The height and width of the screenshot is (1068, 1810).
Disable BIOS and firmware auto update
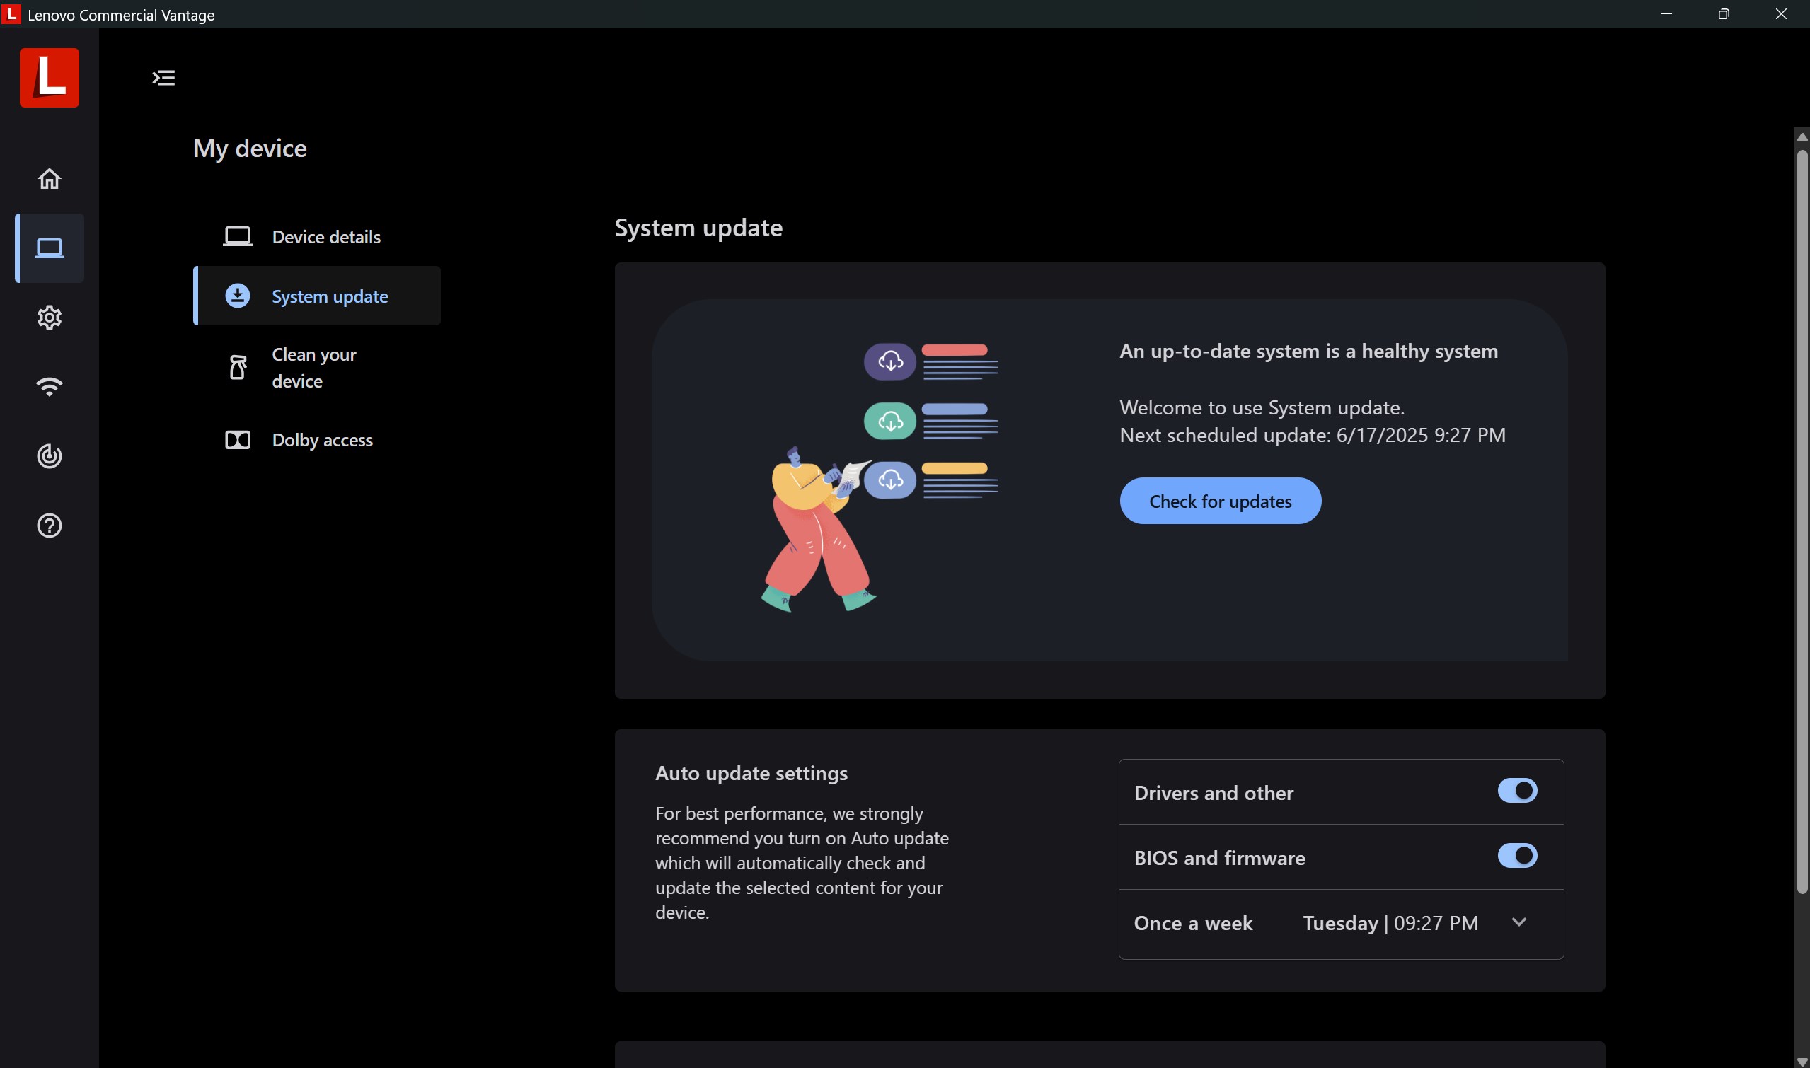click(x=1516, y=856)
